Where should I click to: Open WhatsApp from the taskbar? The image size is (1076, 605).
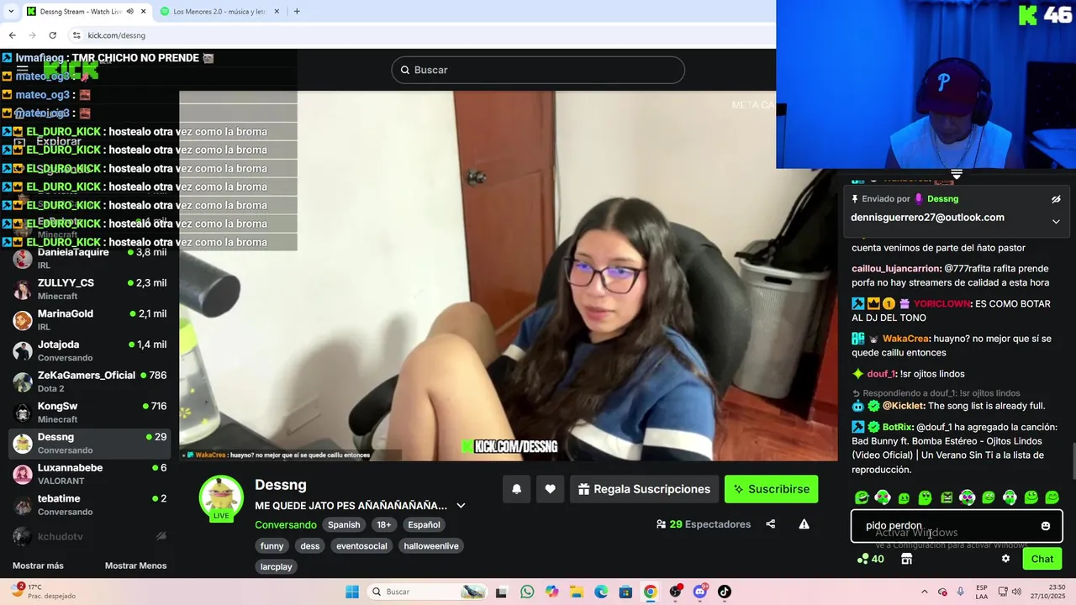pyautogui.click(x=527, y=592)
